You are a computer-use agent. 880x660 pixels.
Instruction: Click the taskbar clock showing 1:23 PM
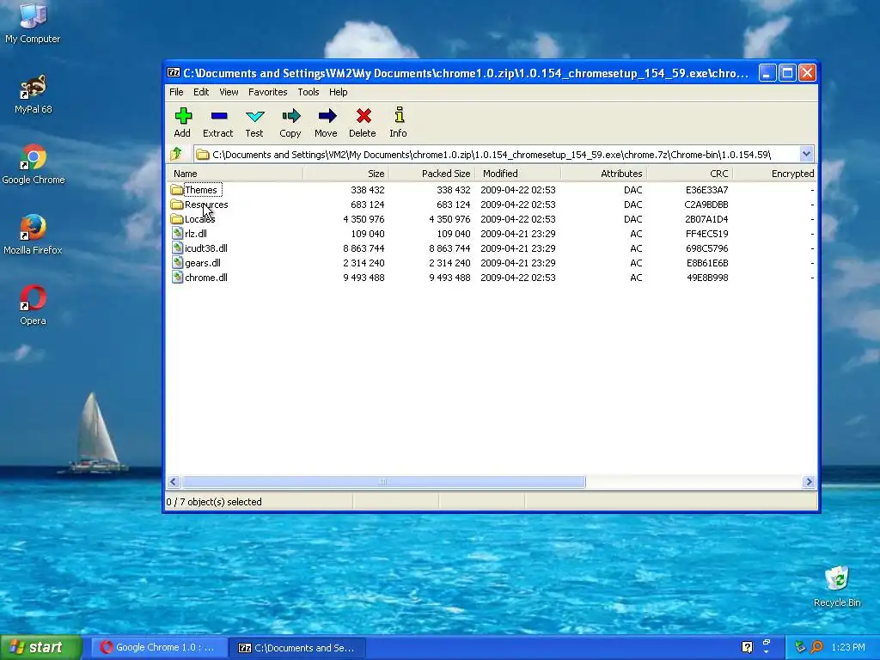pos(848,647)
